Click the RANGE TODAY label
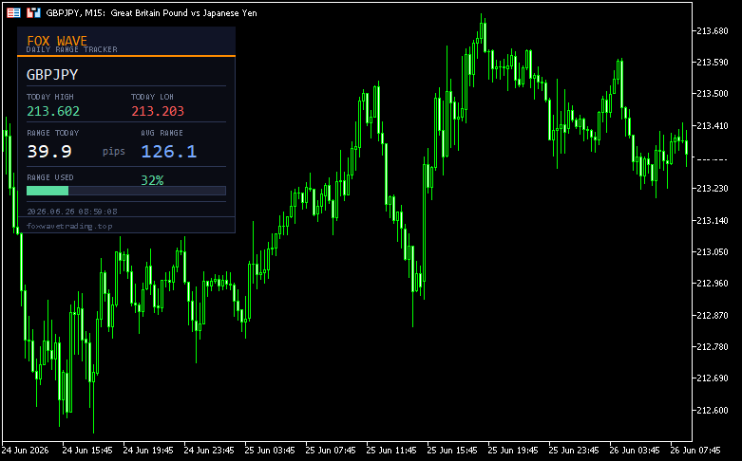Viewport: 742px width, 461px height. 53,133
